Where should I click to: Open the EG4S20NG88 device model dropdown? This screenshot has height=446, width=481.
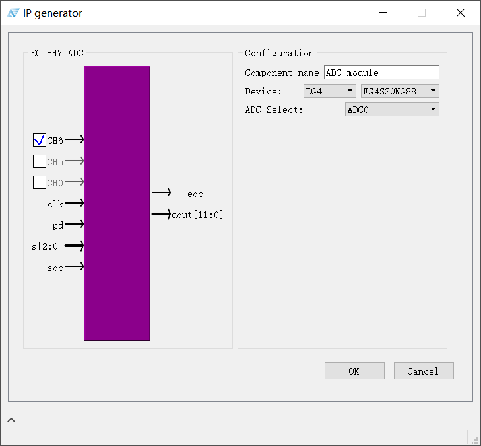[x=400, y=91]
